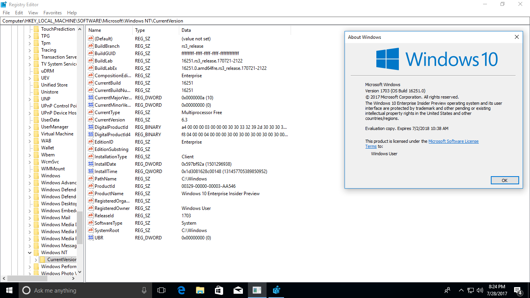Image resolution: width=530 pixels, height=298 pixels.
Task: Open the Mail app from the taskbar
Action: click(238, 290)
